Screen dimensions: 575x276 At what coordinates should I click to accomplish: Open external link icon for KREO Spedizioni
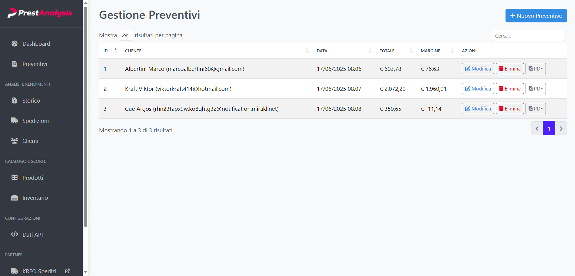(67, 271)
